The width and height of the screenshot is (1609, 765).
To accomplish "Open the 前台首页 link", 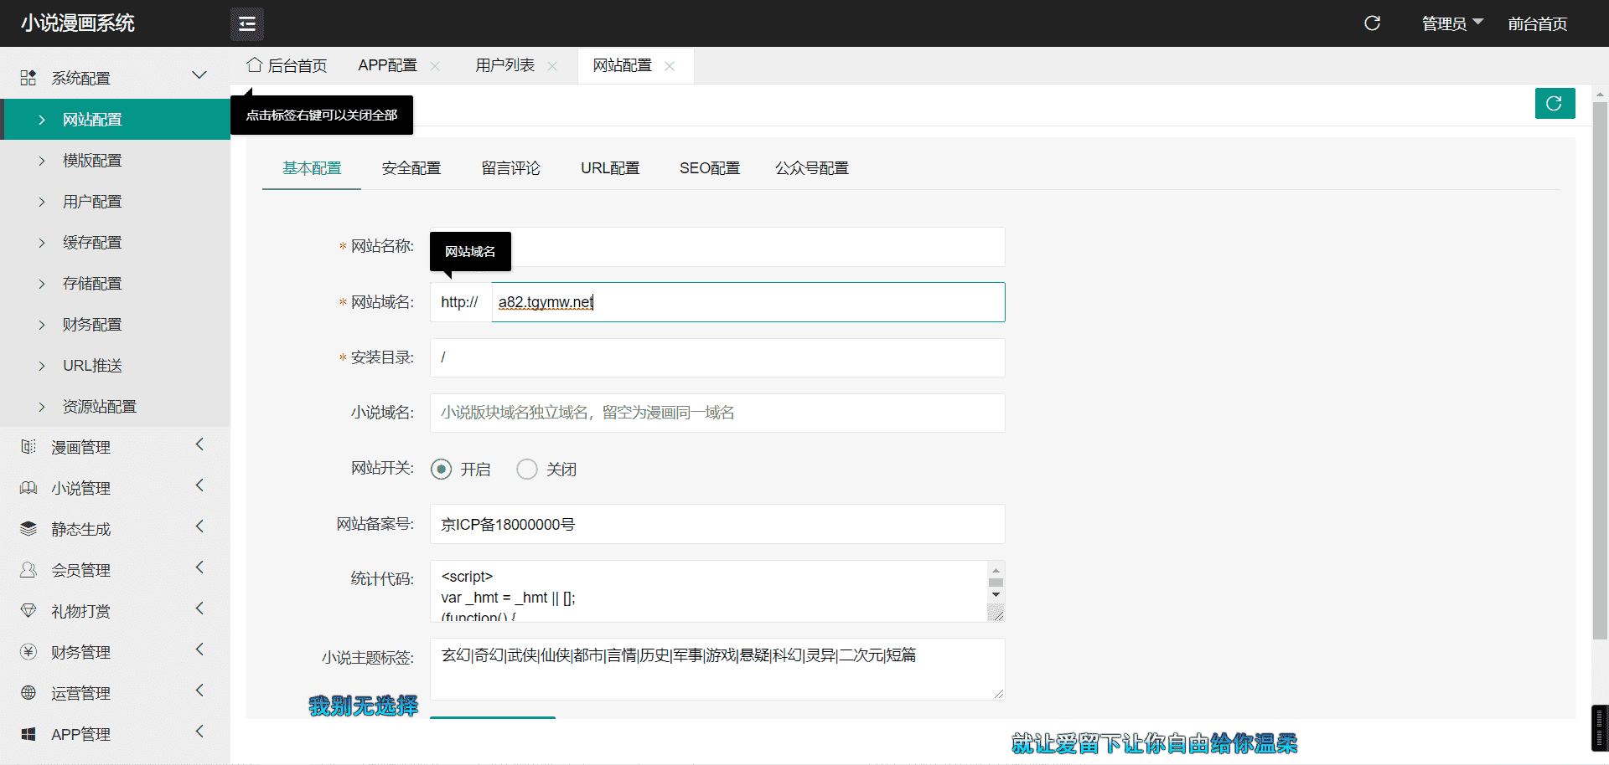I will coord(1537,23).
